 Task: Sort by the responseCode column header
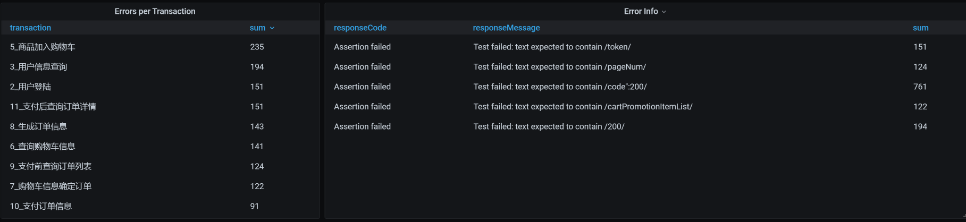(x=360, y=28)
